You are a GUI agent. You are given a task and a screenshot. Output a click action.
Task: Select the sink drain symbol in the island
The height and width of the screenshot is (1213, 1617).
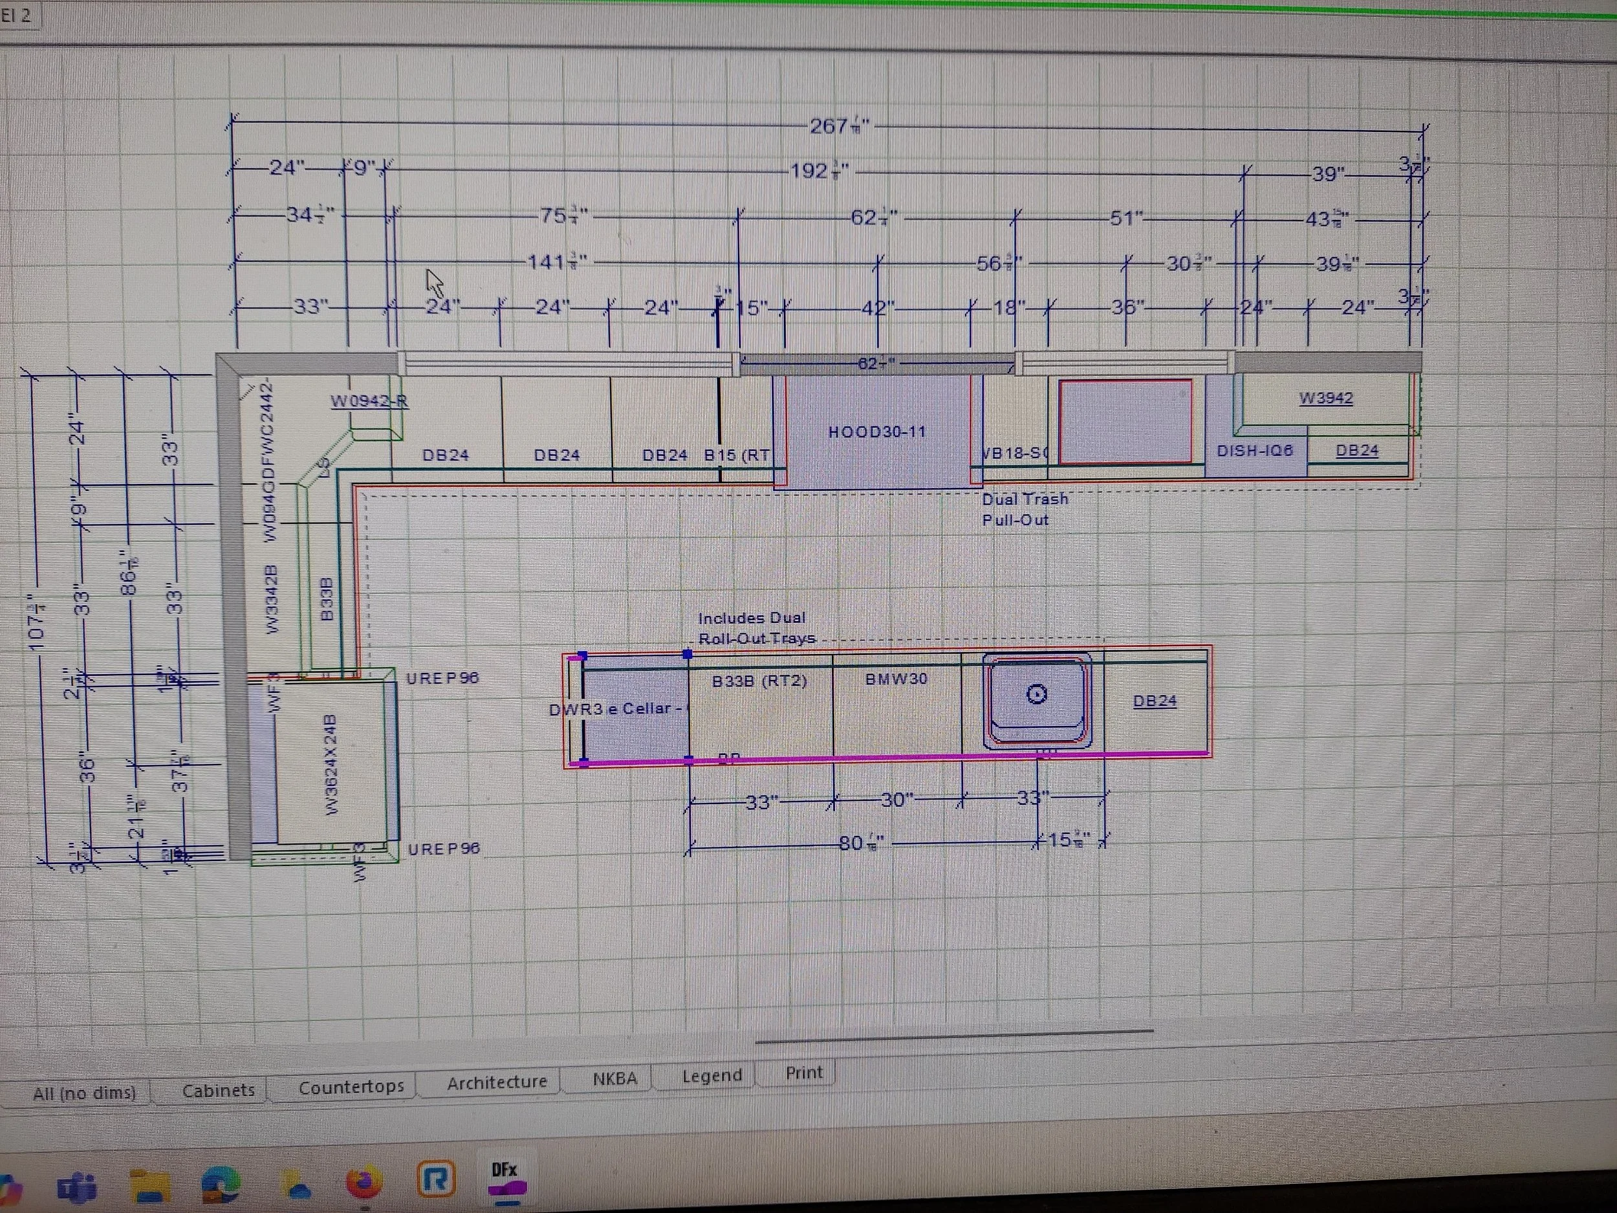[x=1037, y=694]
